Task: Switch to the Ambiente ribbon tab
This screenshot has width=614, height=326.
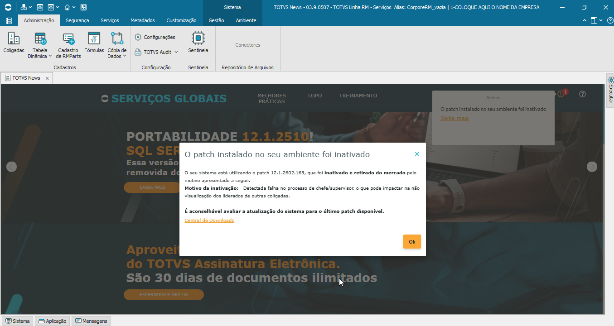Action: (246, 20)
